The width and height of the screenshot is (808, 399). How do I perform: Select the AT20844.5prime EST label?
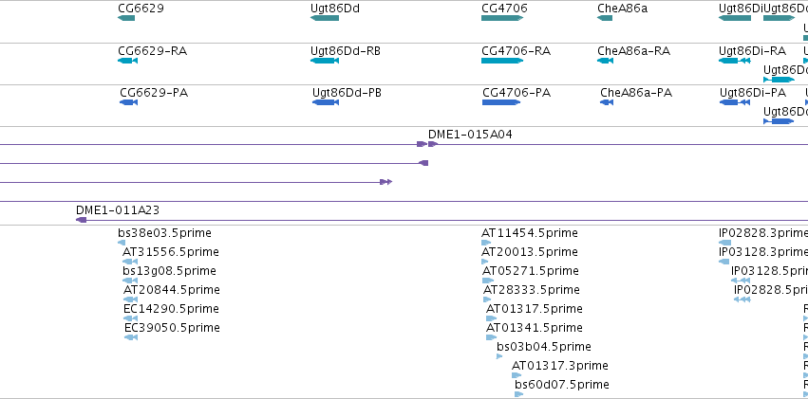pos(172,290)
